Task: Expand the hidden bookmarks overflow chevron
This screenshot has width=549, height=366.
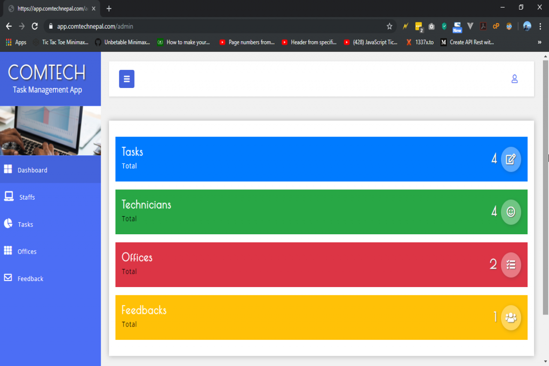Action: point(539,42)
